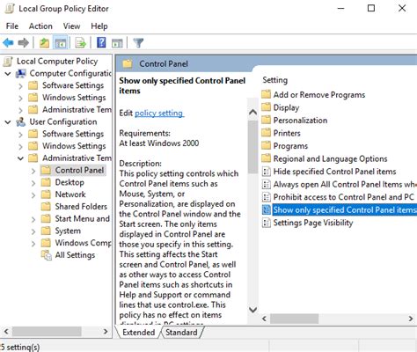Expand Windows Settings under Computer Configuration
Screen dimensions: 417x352
pos(20,98)
